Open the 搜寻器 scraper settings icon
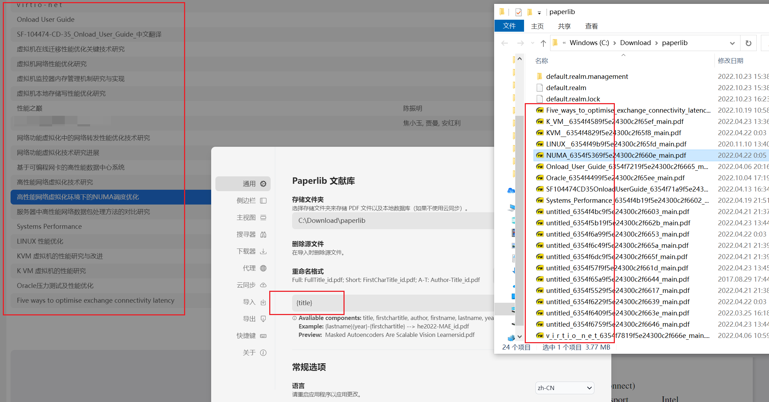The image size is (769, 402). pyautogui.click(x=263, y=234)
